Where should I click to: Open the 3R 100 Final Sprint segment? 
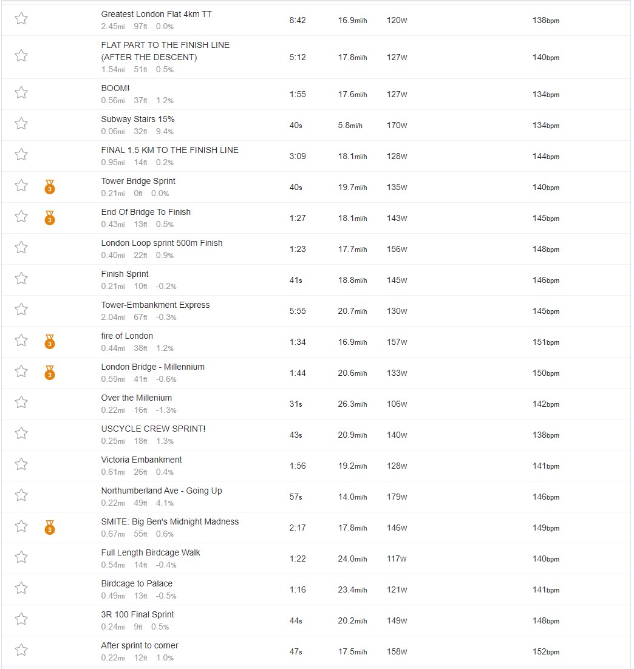coord(137,614)
